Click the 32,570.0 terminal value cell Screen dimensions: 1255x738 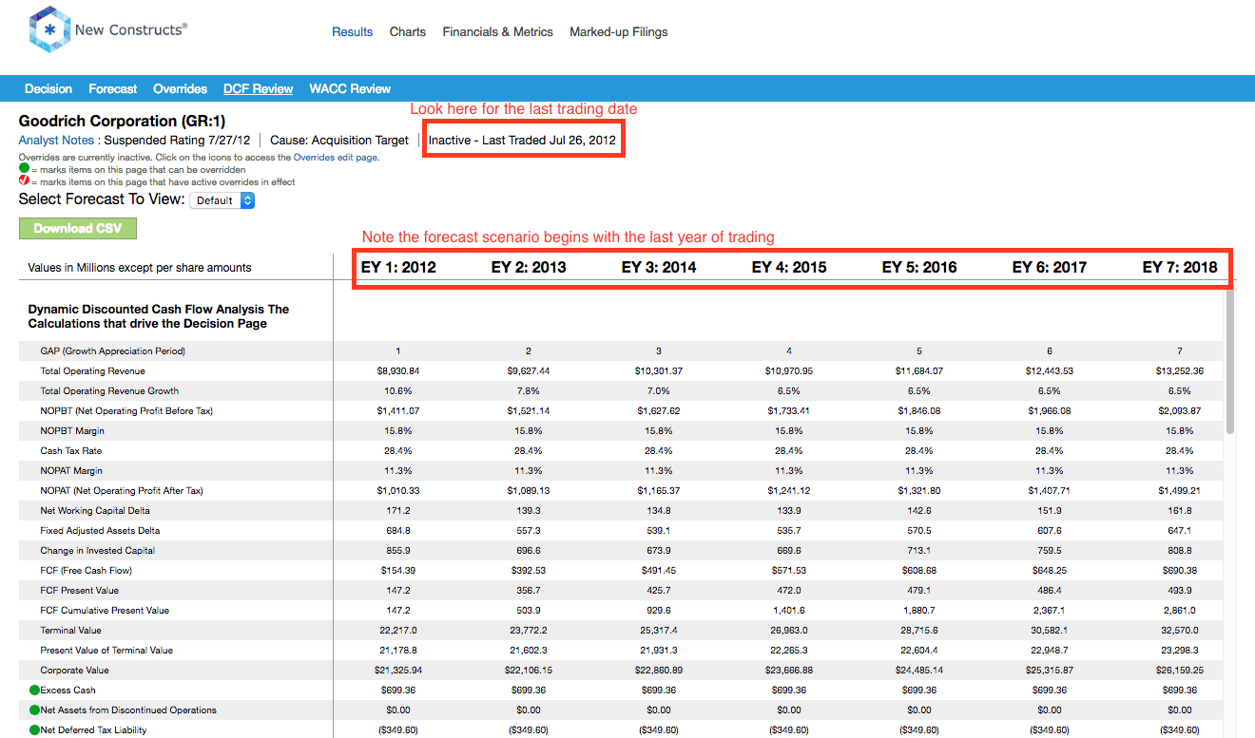point(1180,631)
